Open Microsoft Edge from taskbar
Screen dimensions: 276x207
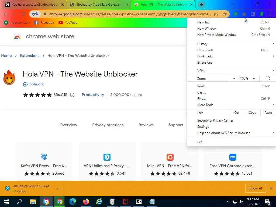73,202
